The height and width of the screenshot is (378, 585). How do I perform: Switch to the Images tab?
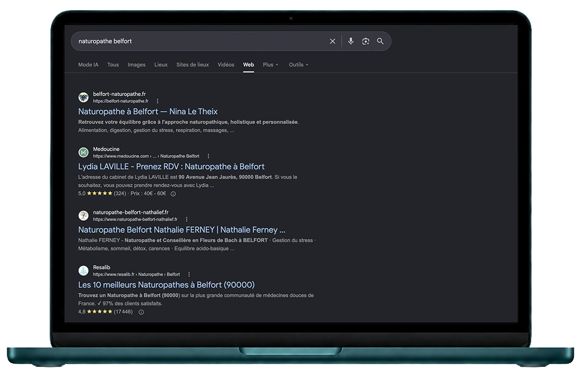[136, 65]
